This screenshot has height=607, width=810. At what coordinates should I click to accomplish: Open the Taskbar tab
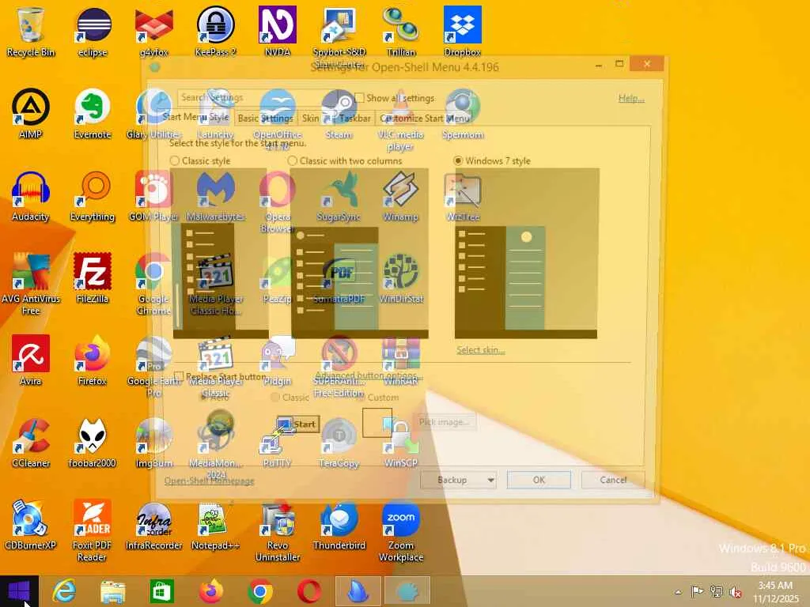coord(354,119)
